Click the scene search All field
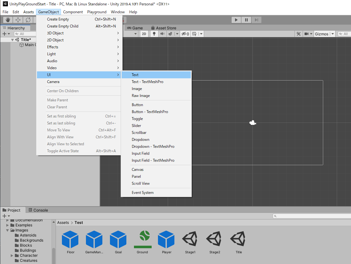351x264 pixels. pyautogui.click(x=344, y=34)
